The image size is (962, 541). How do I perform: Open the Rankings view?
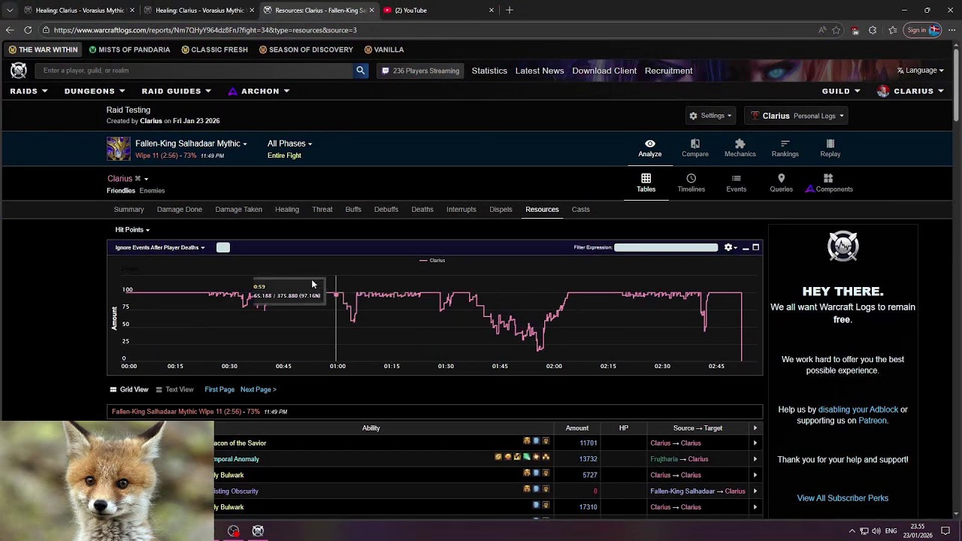pos(785,148)
